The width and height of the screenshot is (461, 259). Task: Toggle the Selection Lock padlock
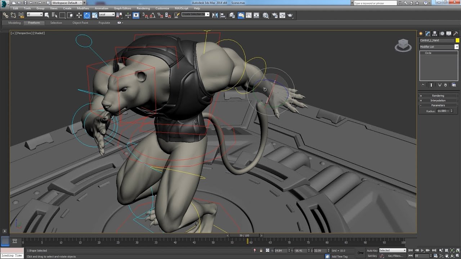coord(261,250)
